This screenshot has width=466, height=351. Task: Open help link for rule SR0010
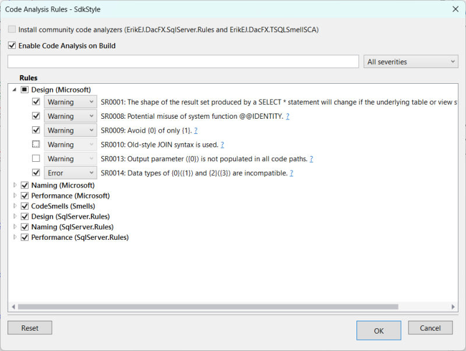pos(222,144)
